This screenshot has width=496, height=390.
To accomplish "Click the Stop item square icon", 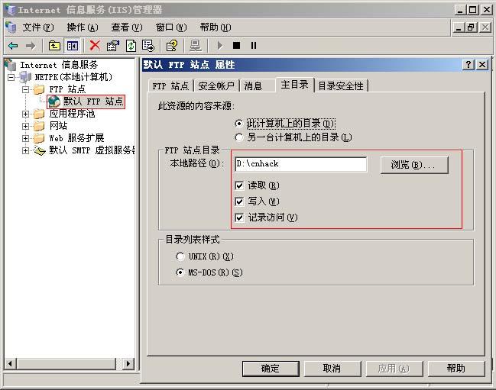I will click(236, 46).
